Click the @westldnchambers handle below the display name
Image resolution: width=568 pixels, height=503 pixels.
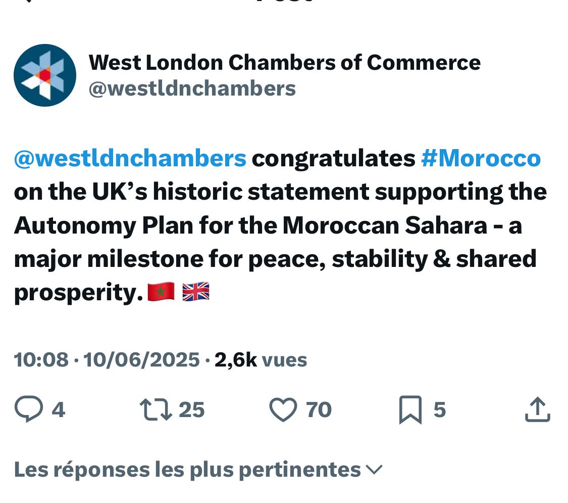pyautogui.click(x=192, y=88)
